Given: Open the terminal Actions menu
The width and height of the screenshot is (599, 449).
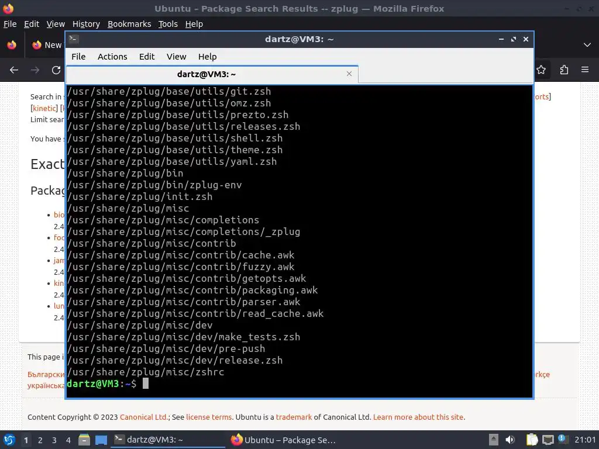Looking at the screenshot, I should pos(112,57).
